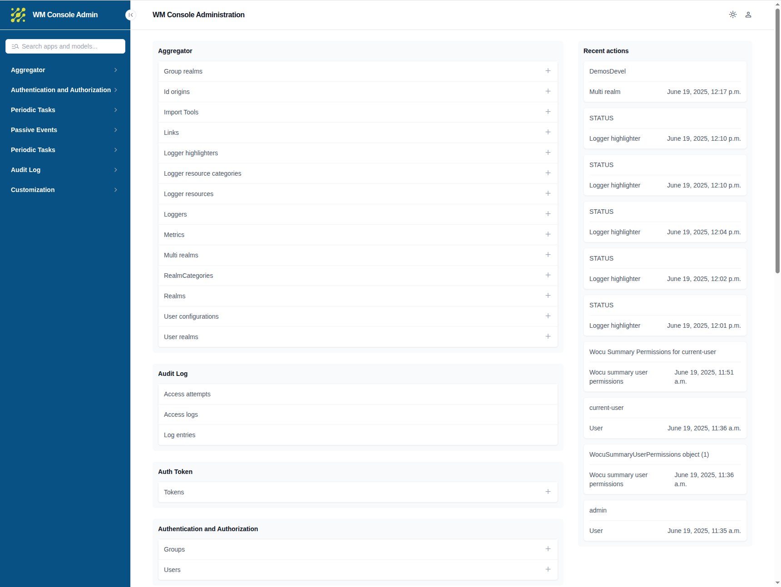Viewport: 781px width, 587px height.
Task: Add a new Id origin via plus icon
Action: [548, 91]
